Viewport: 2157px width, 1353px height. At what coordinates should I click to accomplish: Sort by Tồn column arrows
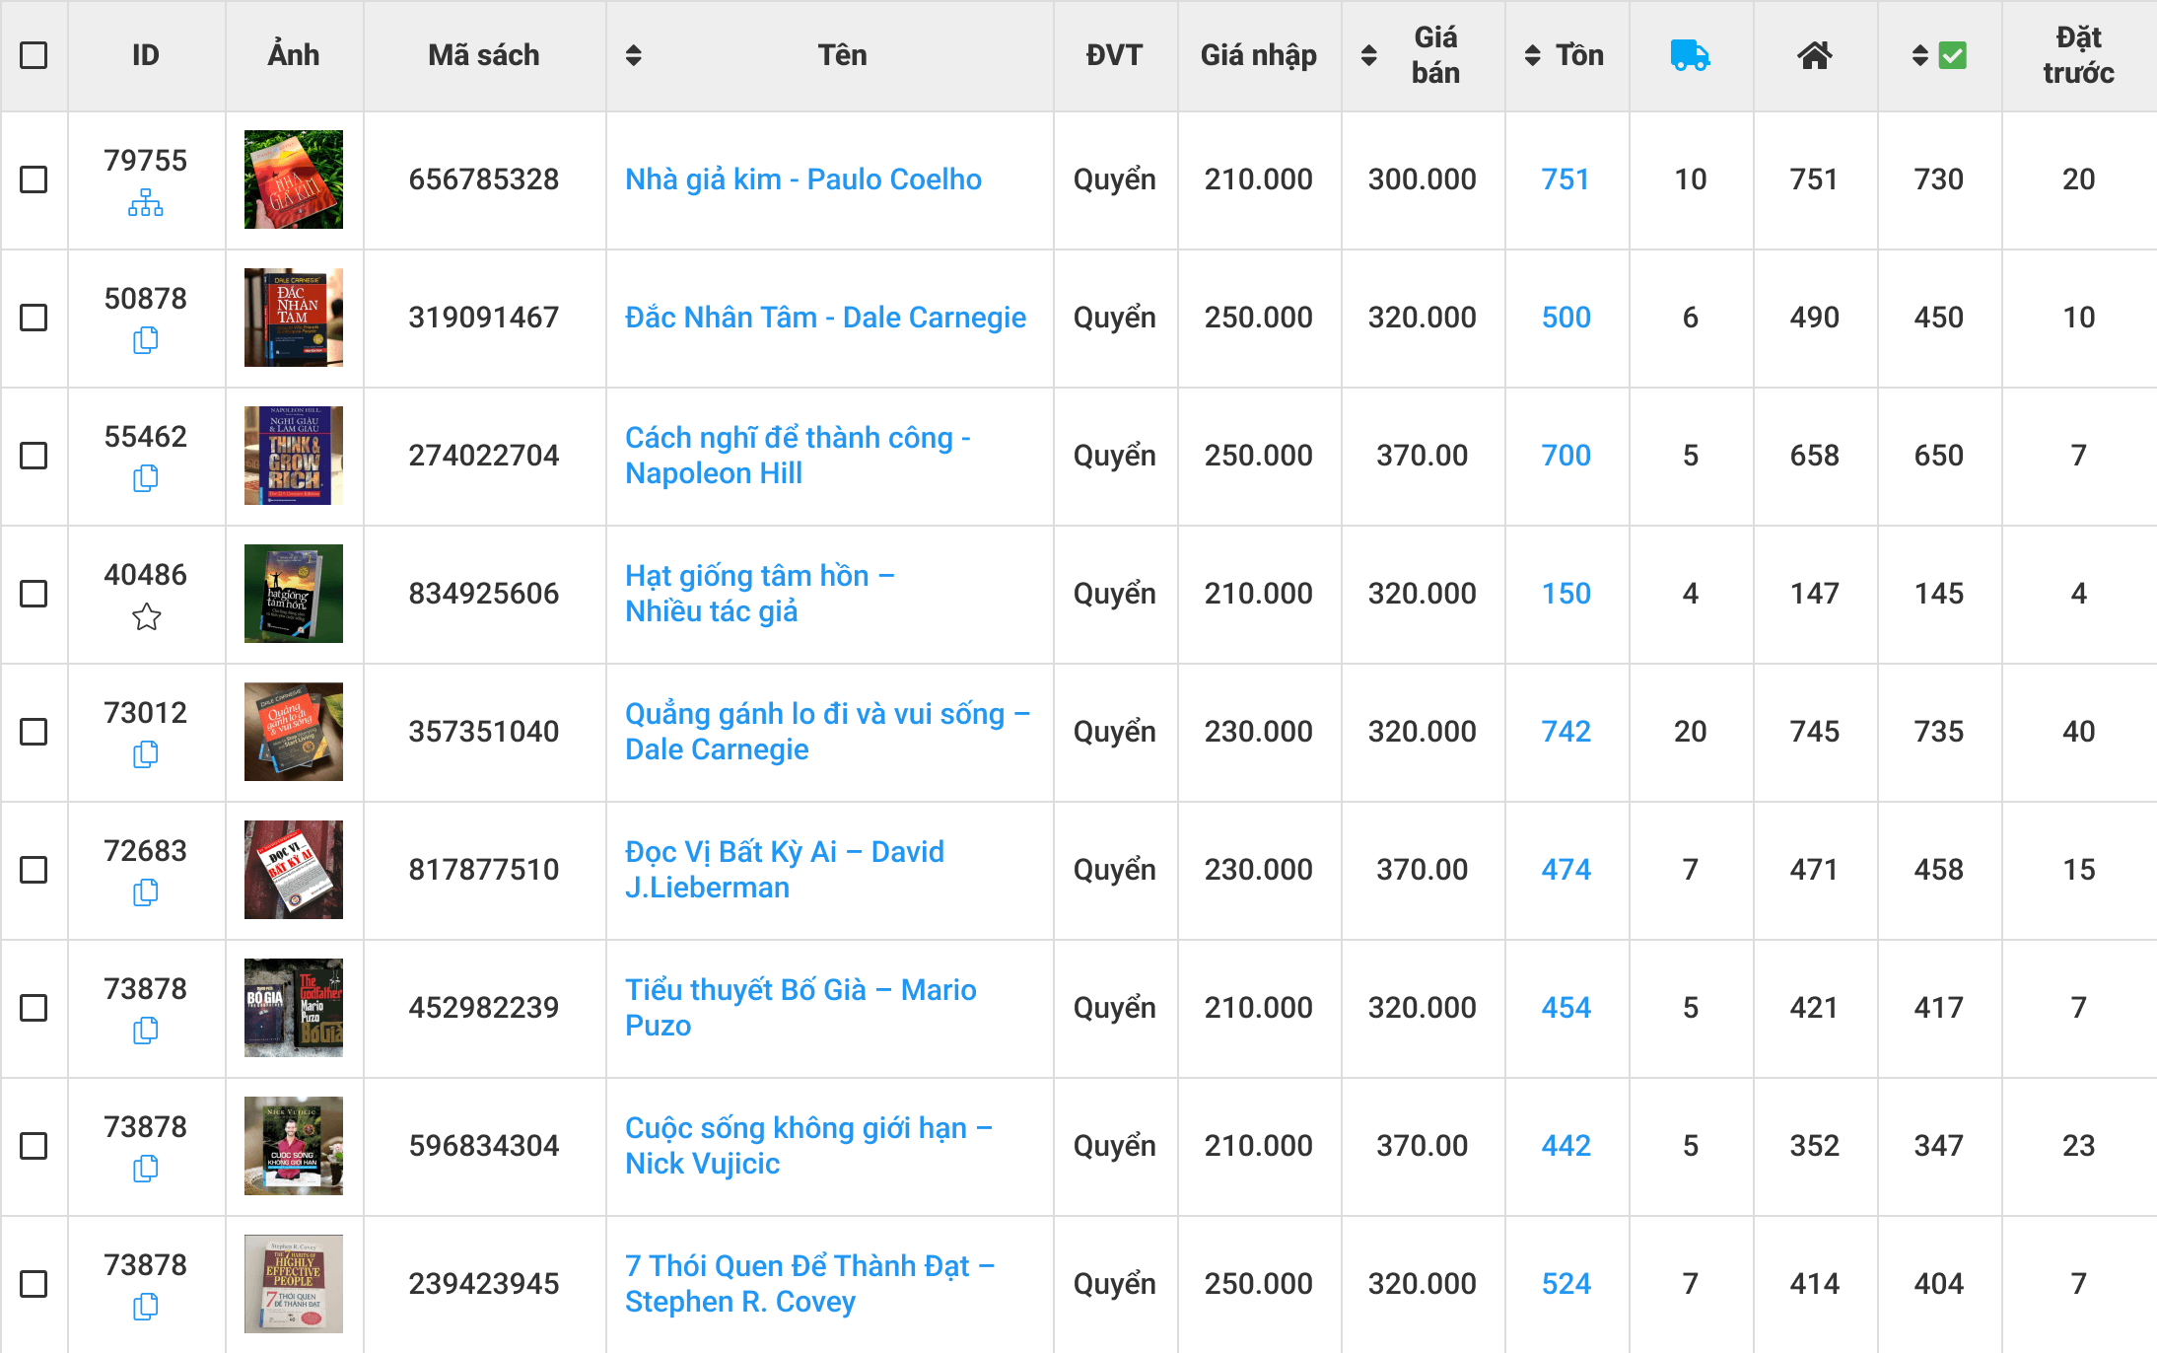click(1532, 55)
